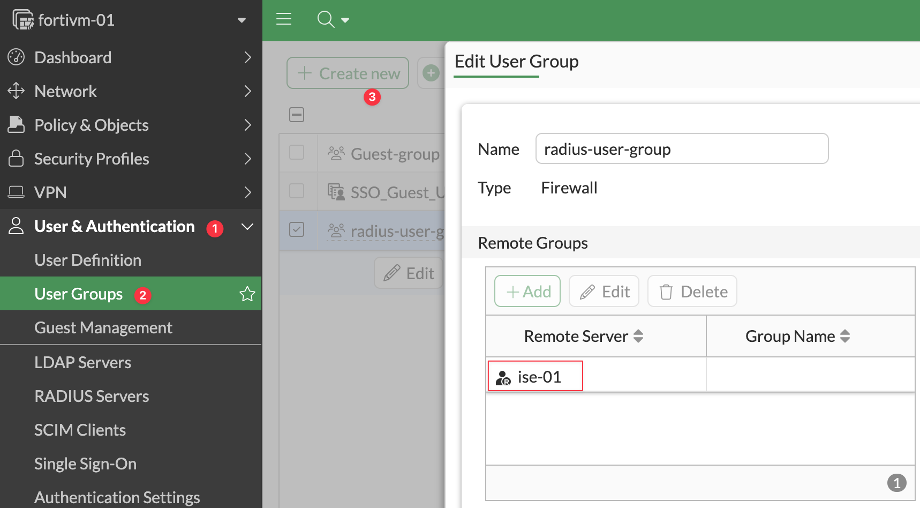Collapse User & Authentication section
This screenshot has width=920, height=508.
247,227
